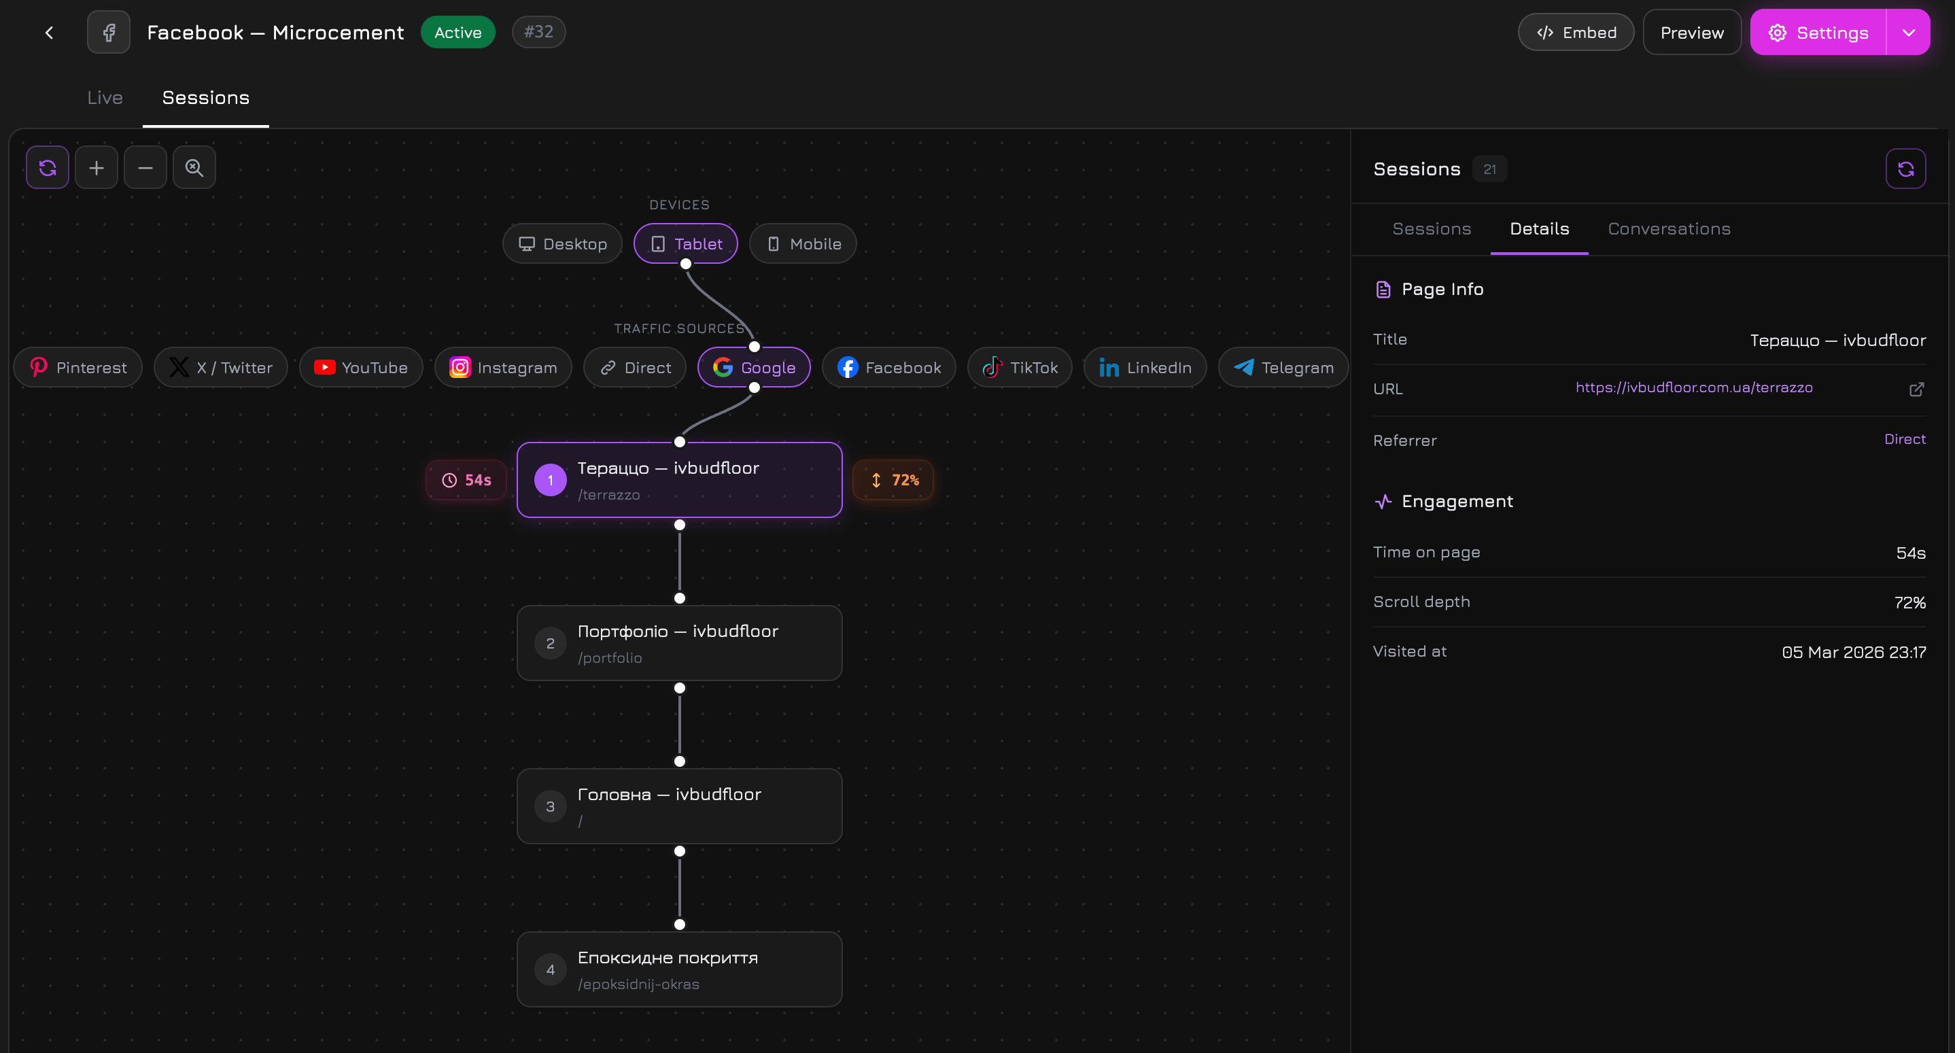Open the Conversations tab

pyautogui.click(x=1669, y=228)
